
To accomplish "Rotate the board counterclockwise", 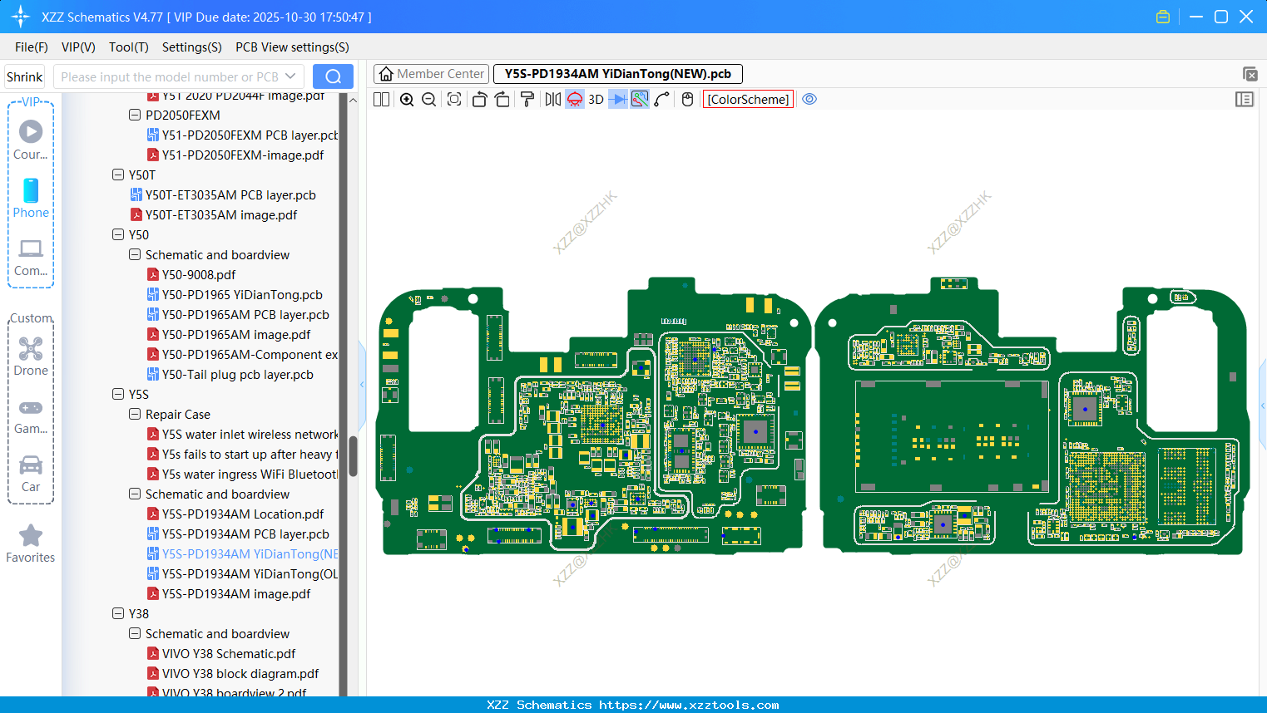I will (479, 99).
